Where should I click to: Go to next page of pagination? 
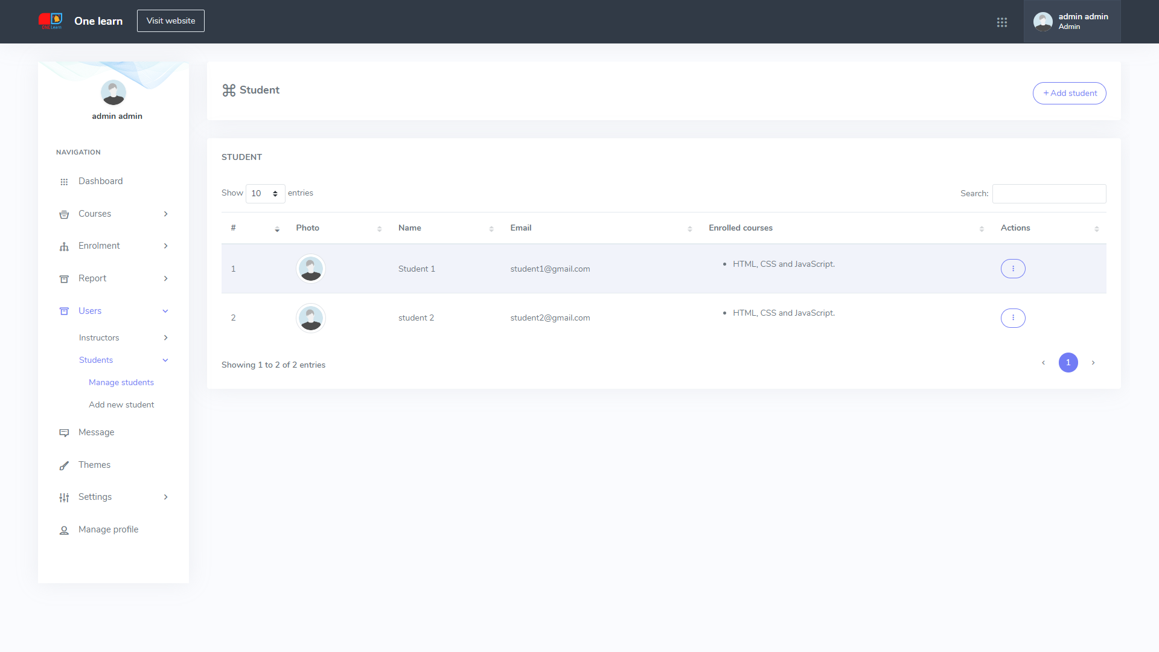point(1093,363)
